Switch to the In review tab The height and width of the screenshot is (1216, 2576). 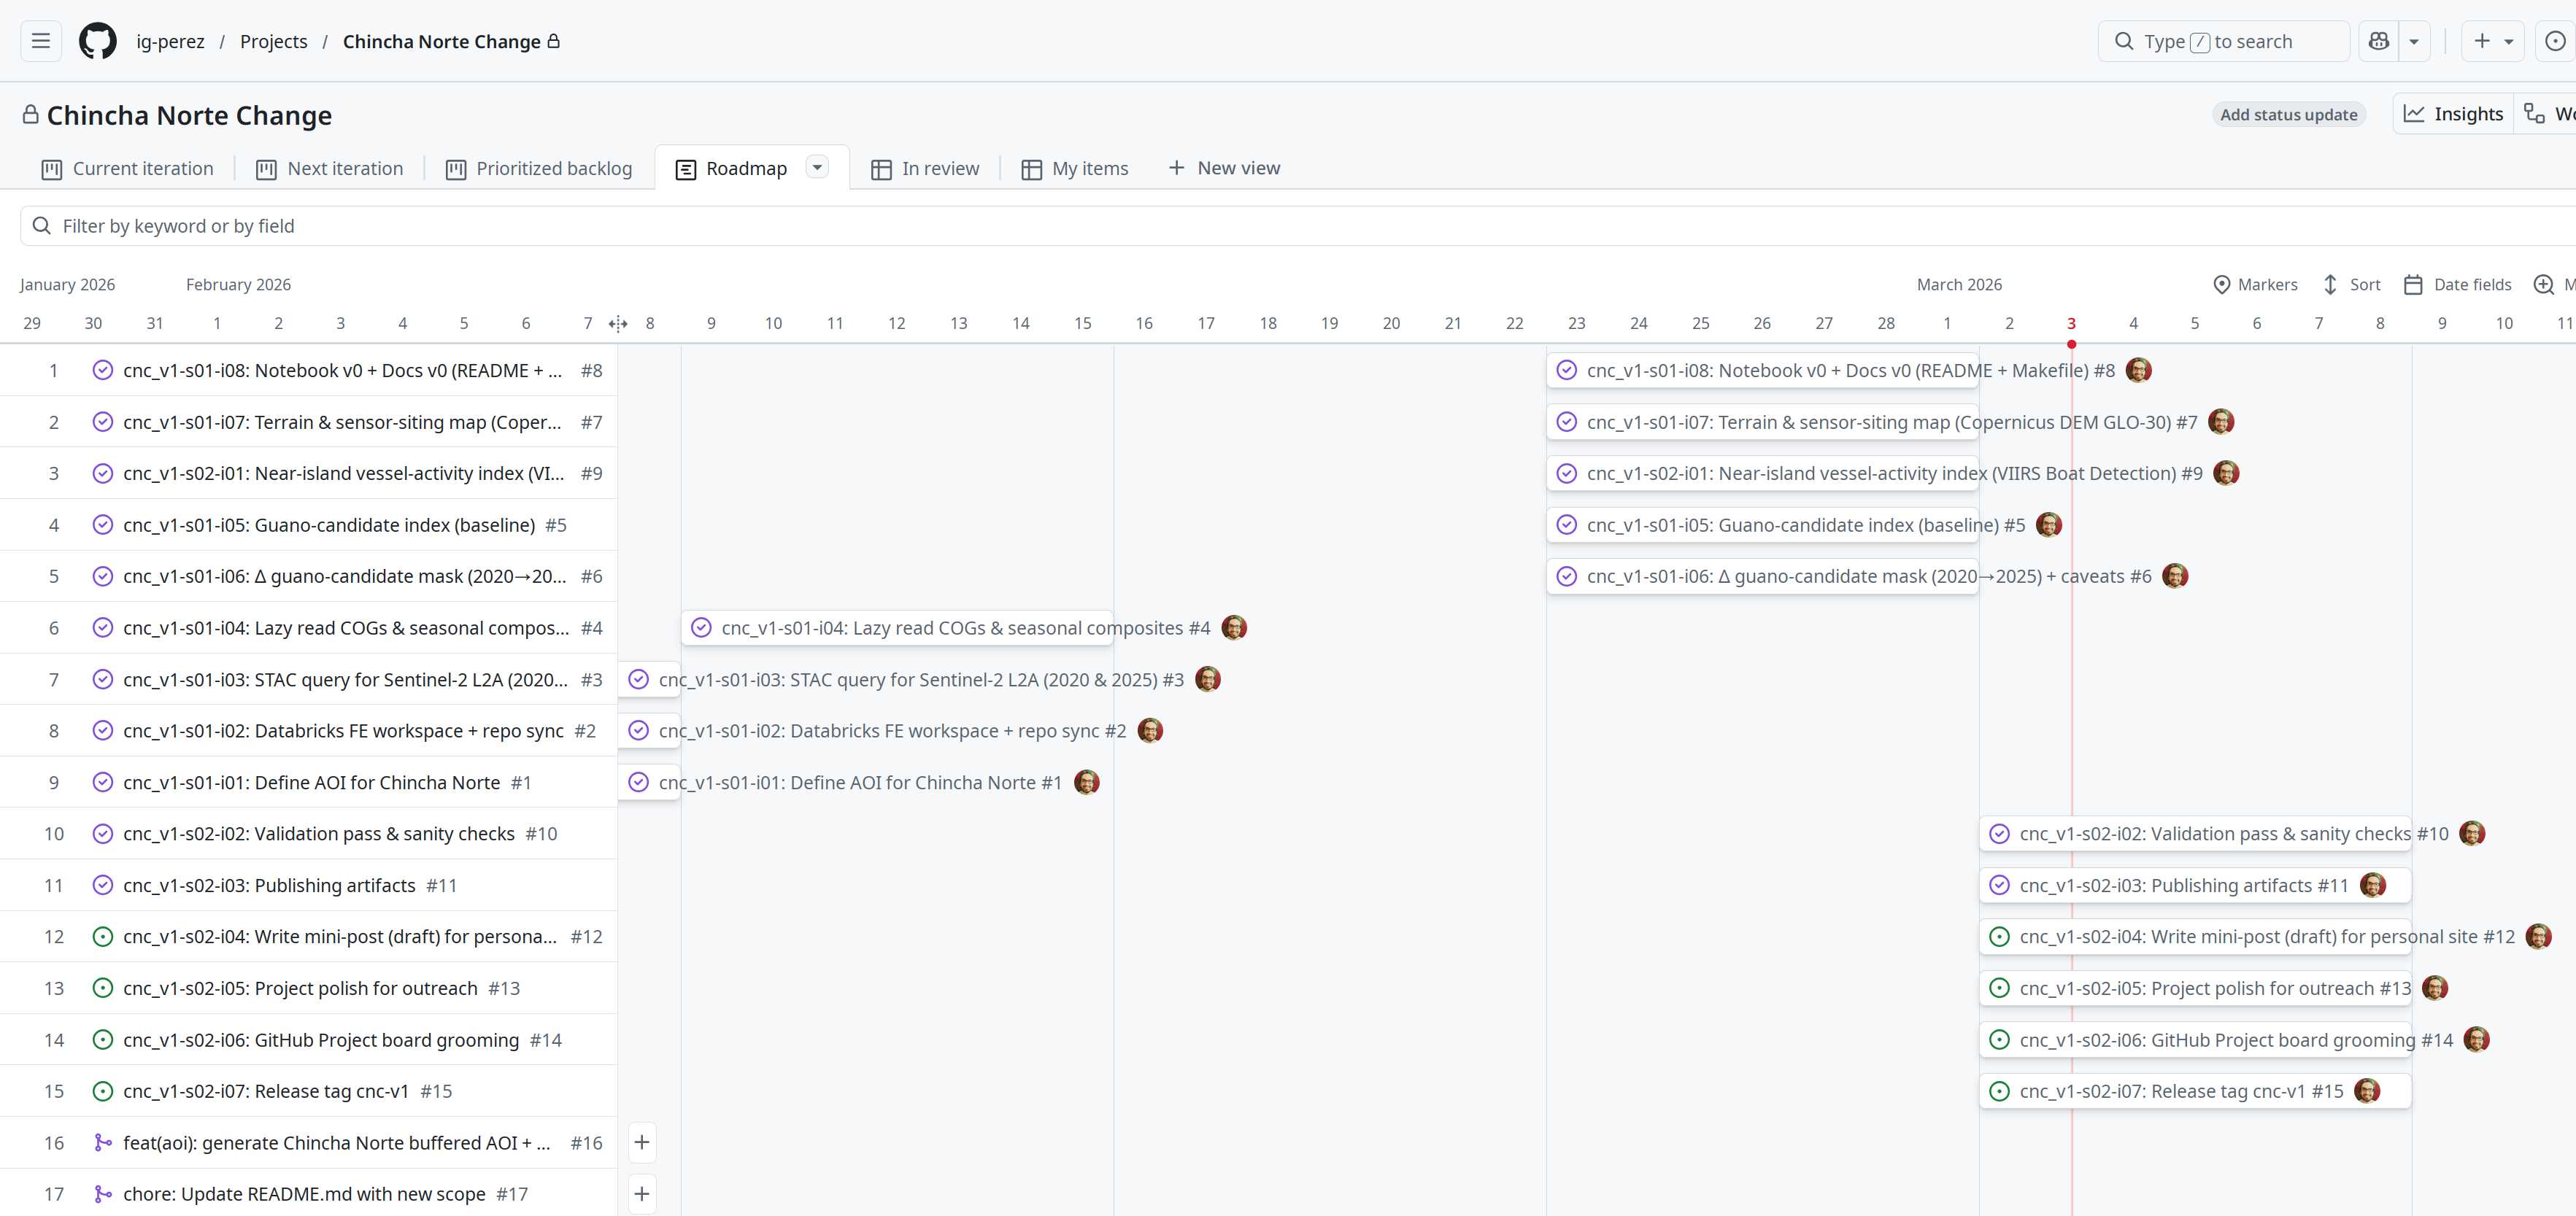925,169
